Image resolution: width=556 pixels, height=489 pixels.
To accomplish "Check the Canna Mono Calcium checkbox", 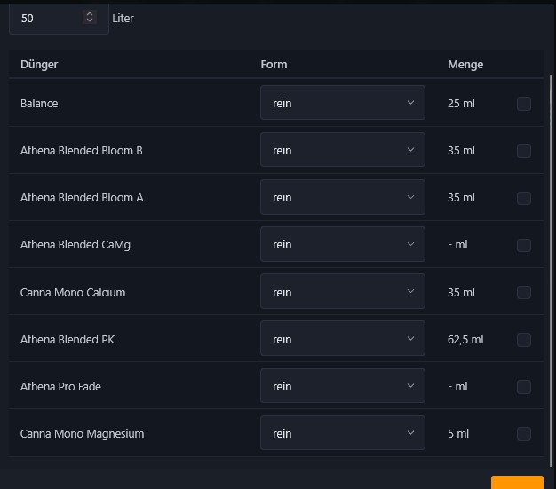I will click(x=524, y=292).
